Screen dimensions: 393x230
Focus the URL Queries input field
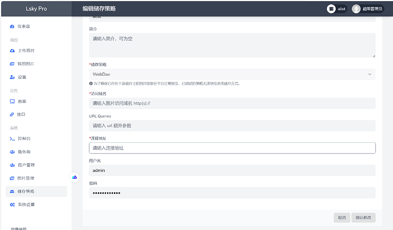(x=232, y=125)
